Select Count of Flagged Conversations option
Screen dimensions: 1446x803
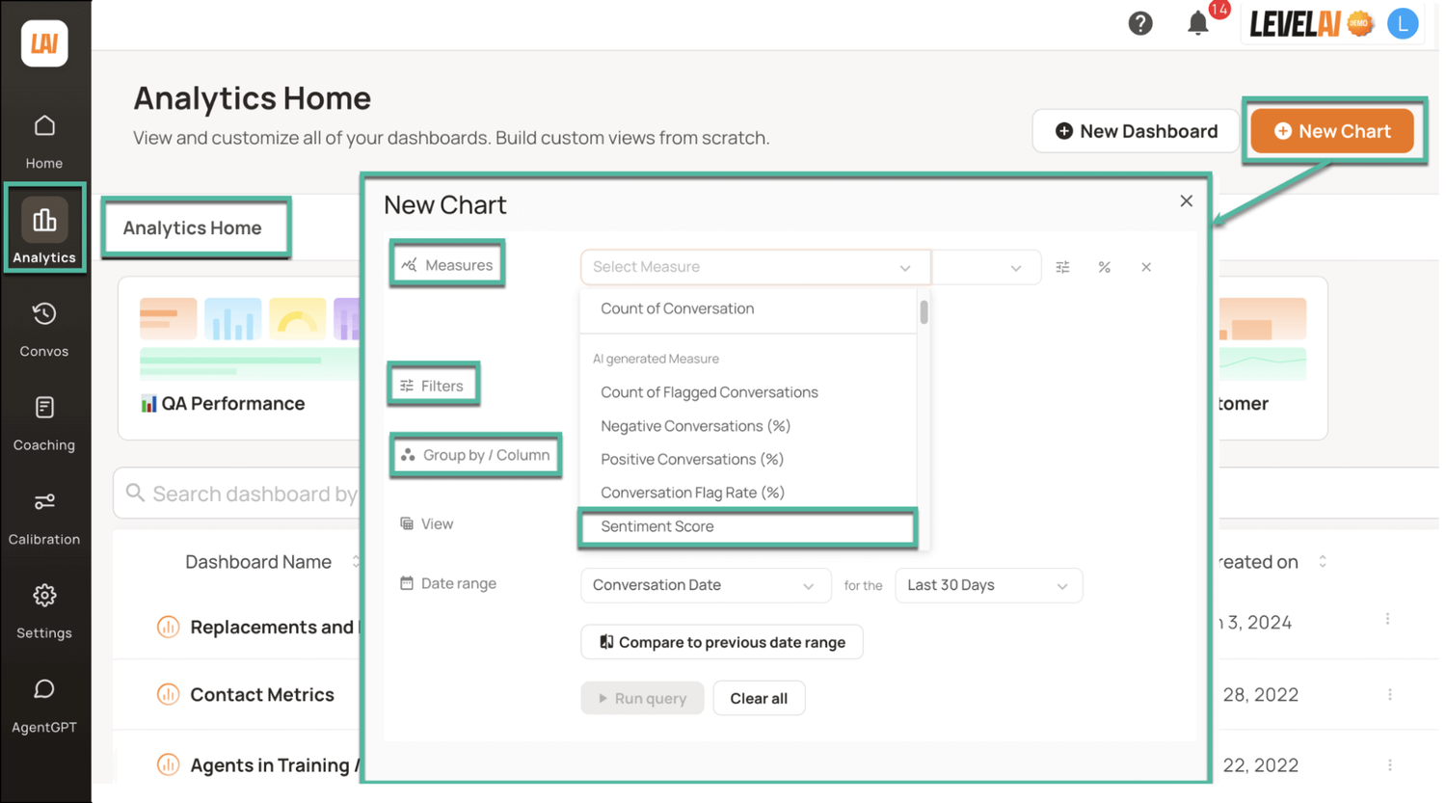[x=709, y=392]
